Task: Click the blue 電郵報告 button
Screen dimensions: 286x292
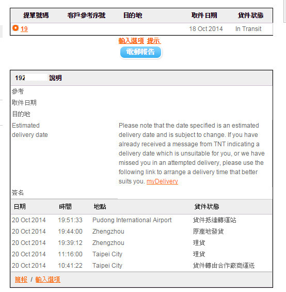Action: [140, 52]
